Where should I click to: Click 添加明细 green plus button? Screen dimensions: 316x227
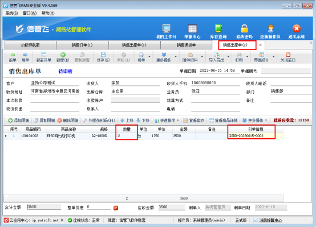click(x=19, y=121)
